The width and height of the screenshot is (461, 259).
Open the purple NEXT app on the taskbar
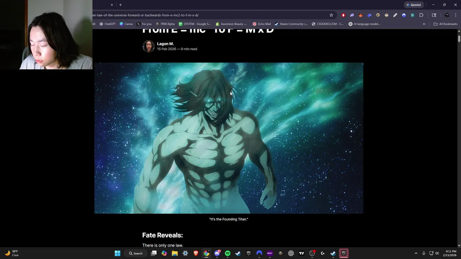tap(270, 253)
